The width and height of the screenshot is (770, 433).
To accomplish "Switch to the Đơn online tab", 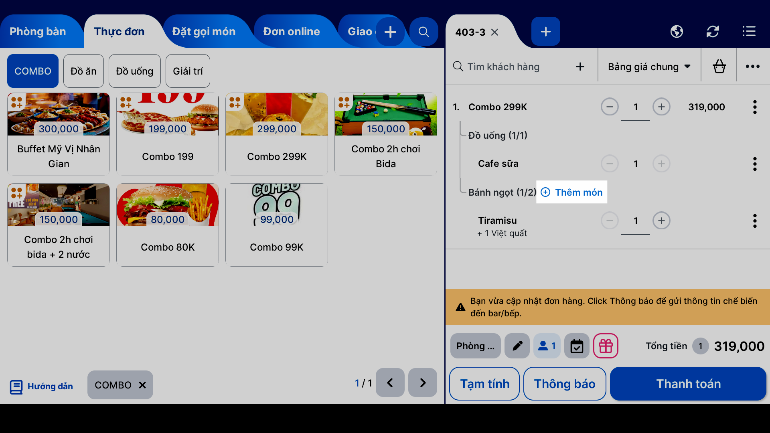I will click(x=292, y=32).
